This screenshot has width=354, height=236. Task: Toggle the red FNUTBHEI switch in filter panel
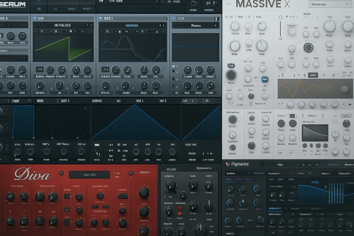pos(180,211)
